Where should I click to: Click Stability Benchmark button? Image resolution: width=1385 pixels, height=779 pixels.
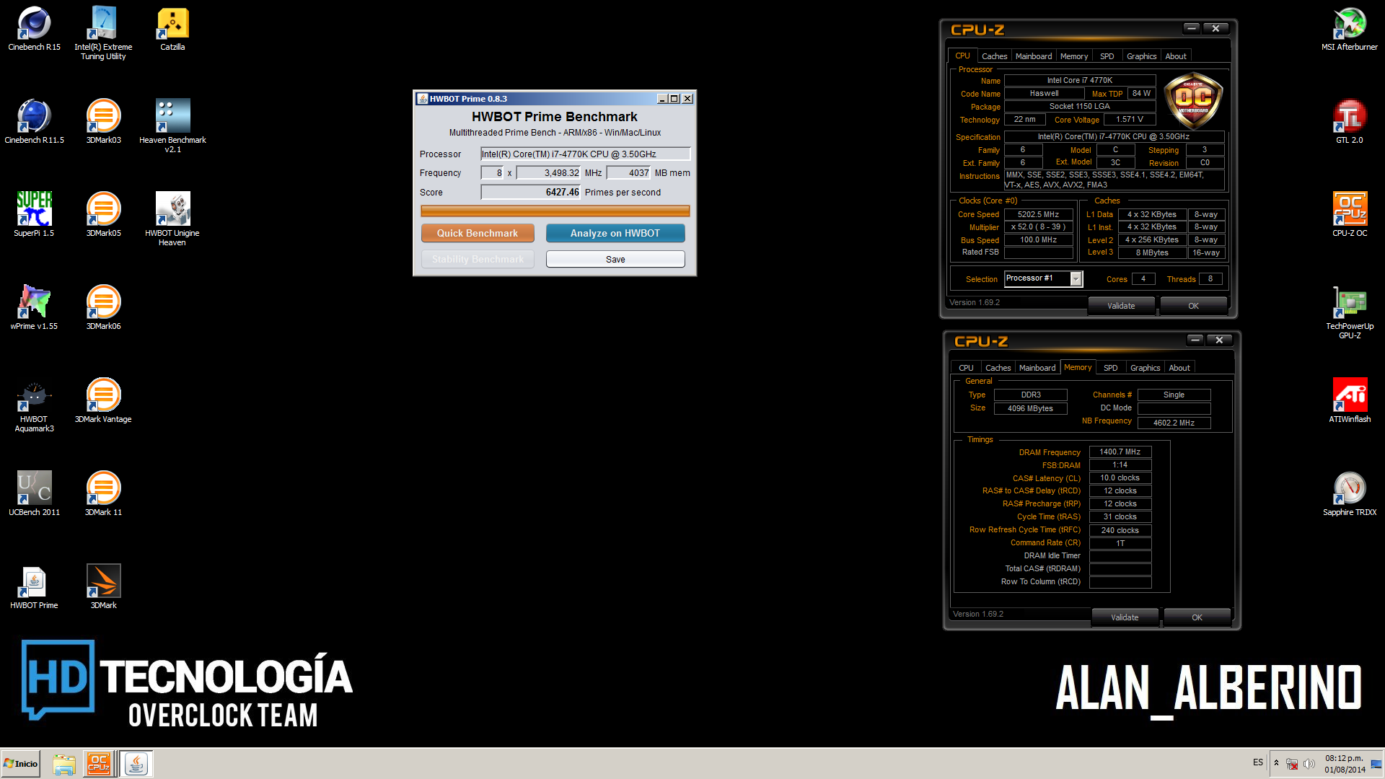click(478, 259)
